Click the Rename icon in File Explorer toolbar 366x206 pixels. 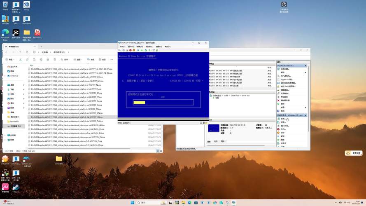[x=41, y=60]
